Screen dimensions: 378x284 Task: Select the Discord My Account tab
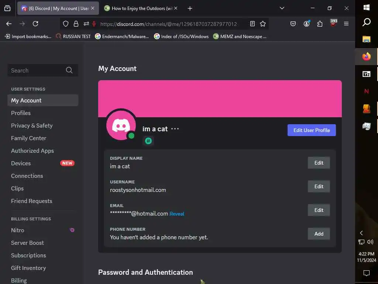(x=58, y=9)
